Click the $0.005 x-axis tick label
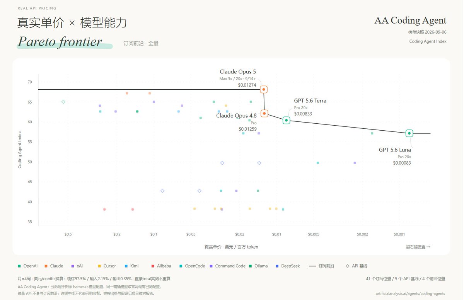464x300 pixels. coord(314,234)
